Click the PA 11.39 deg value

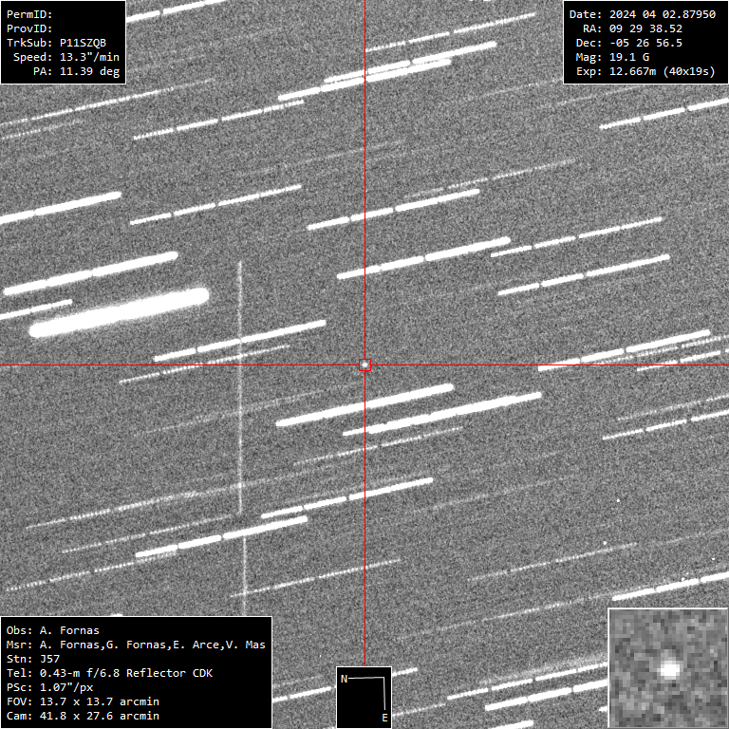[76, 71]
